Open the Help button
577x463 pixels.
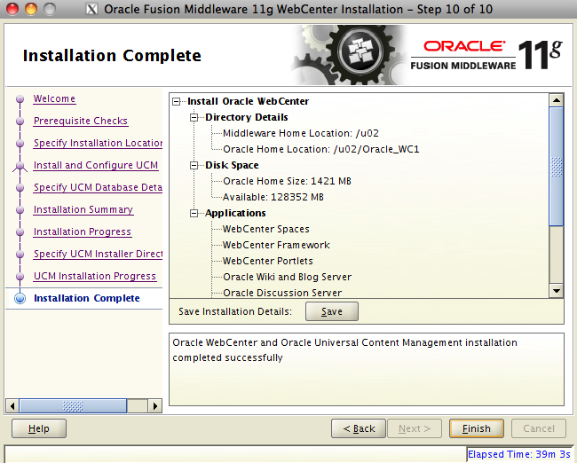38,428
